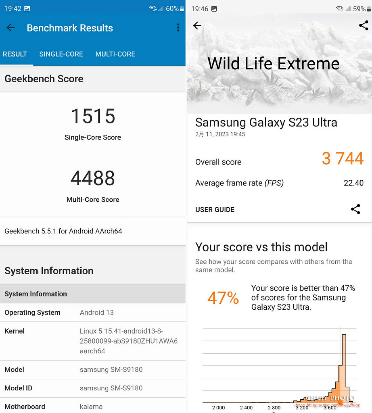The width and height of the screenshot is (372, 413).
Task: Tap battery icon showing 60%
Action: (x=182, y=8)
